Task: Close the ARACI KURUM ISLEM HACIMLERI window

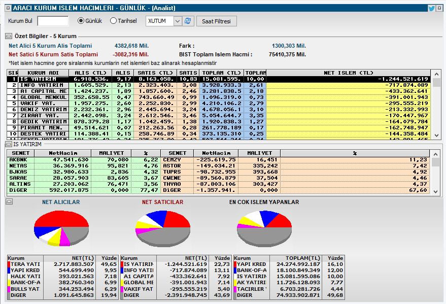Action: point(439,8)
